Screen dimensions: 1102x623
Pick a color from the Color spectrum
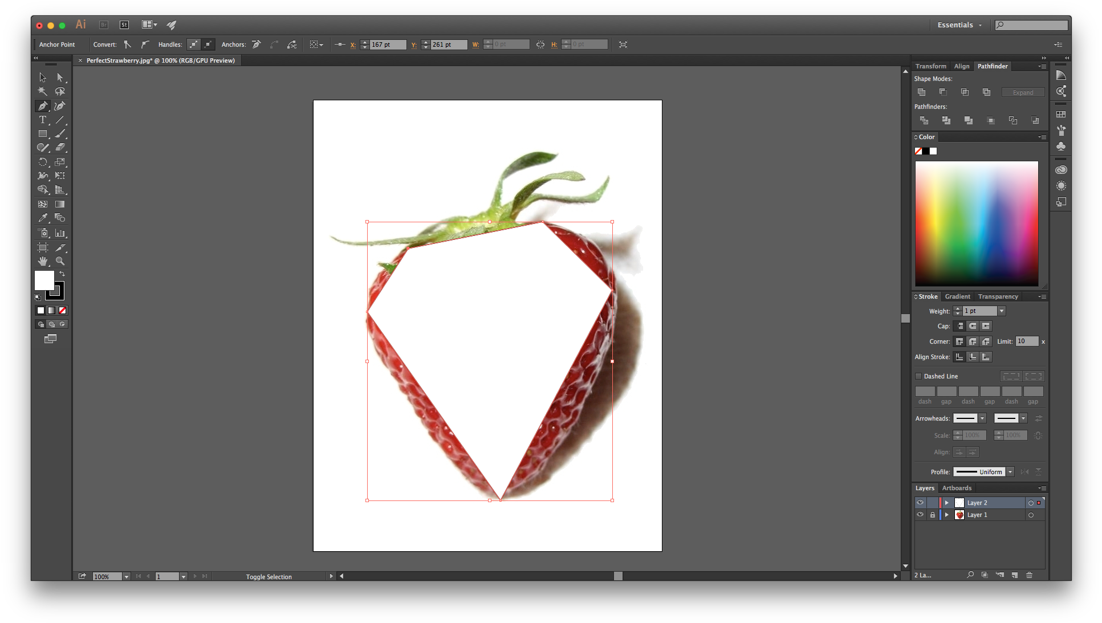click(977, 223)
